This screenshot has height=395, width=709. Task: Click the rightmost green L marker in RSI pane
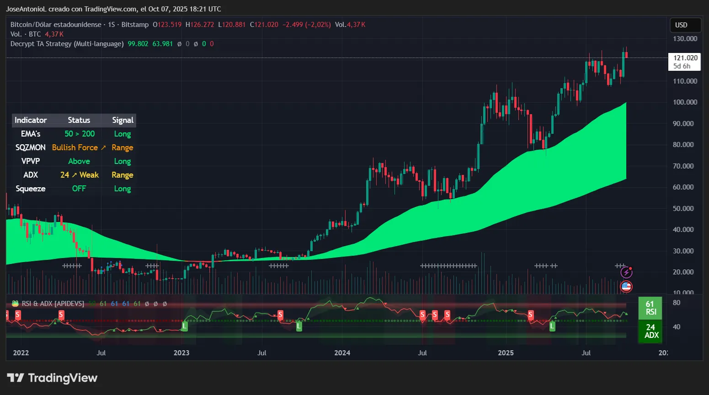coord(552,326)
